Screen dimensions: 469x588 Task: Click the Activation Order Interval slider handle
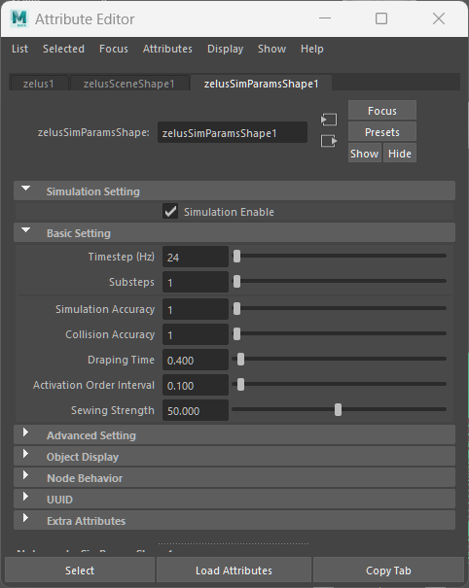click(240, 384)
